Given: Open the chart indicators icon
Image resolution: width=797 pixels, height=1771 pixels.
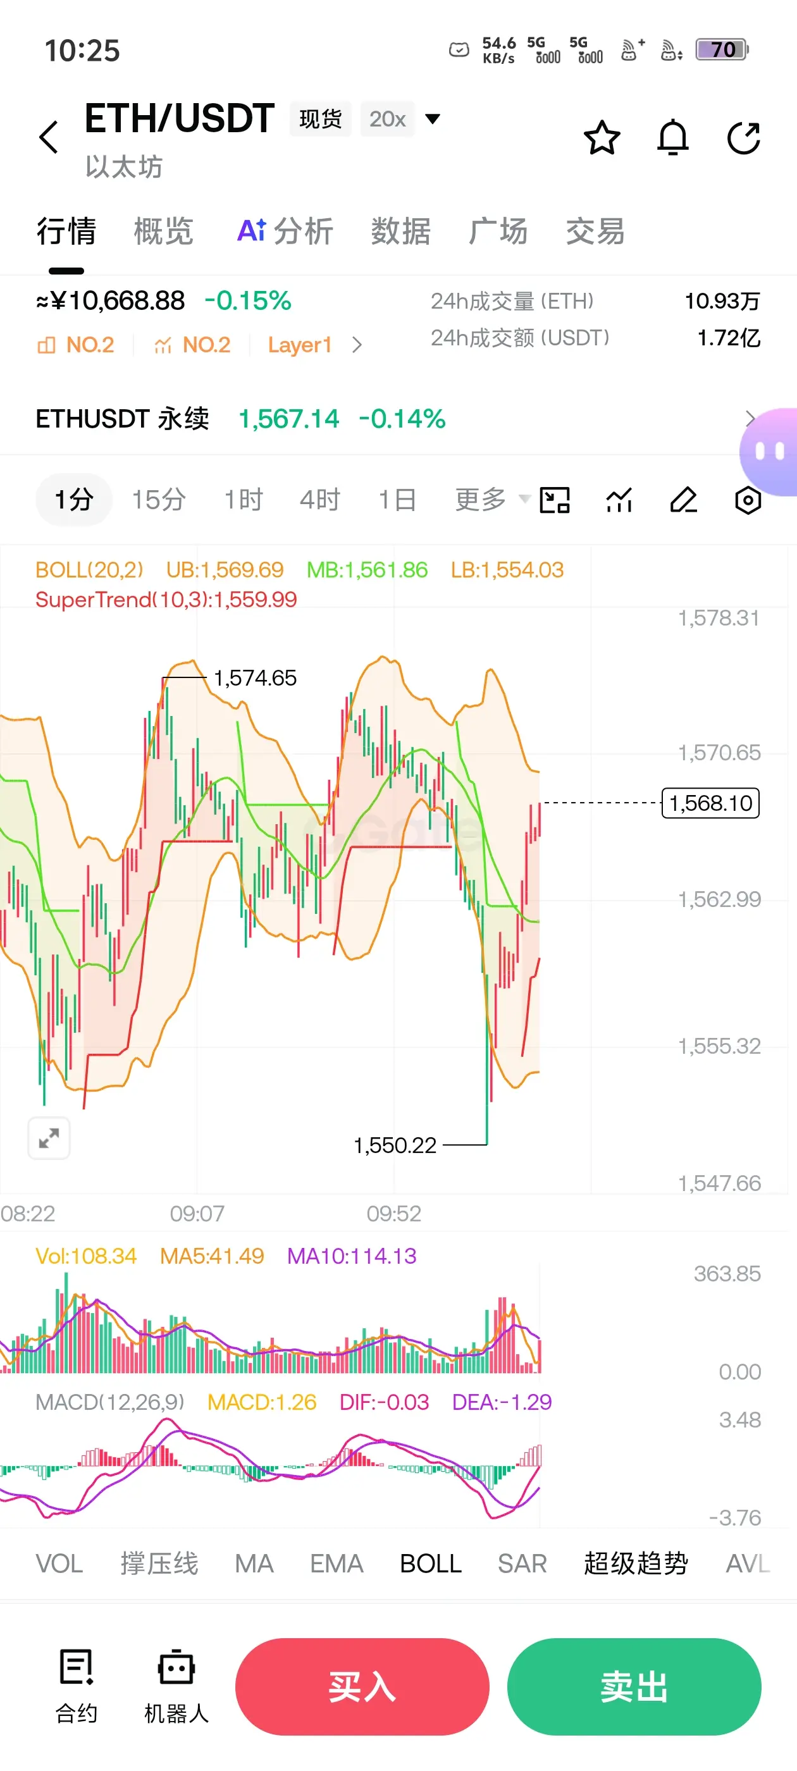Looking at the screenshot, I should click(x=619, y=500).
